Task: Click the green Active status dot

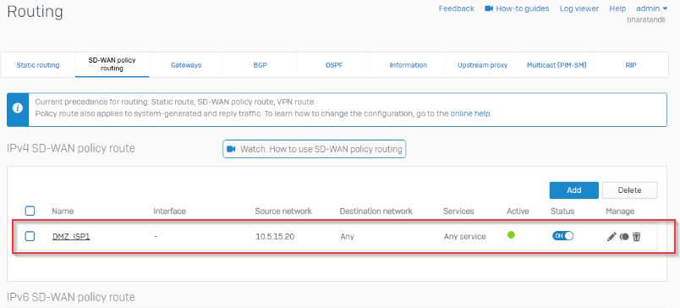Action: (x=511, y=235)
